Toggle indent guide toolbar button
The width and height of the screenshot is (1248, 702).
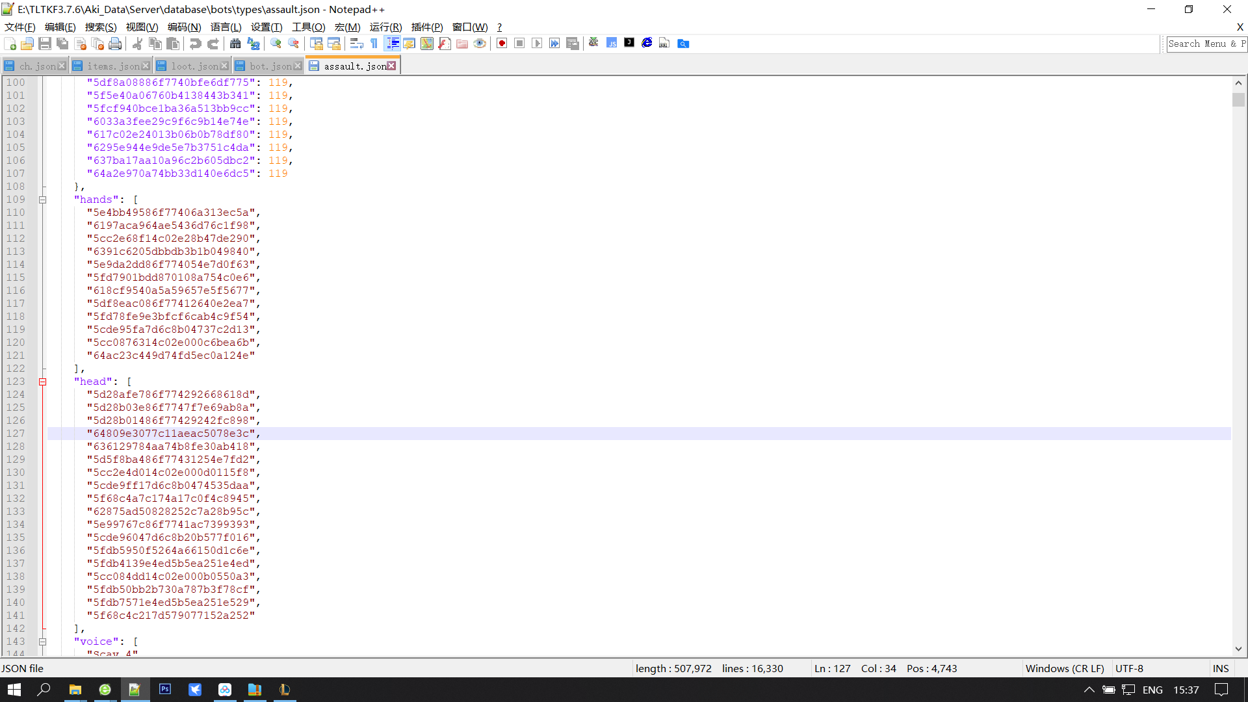click(393, 44)
